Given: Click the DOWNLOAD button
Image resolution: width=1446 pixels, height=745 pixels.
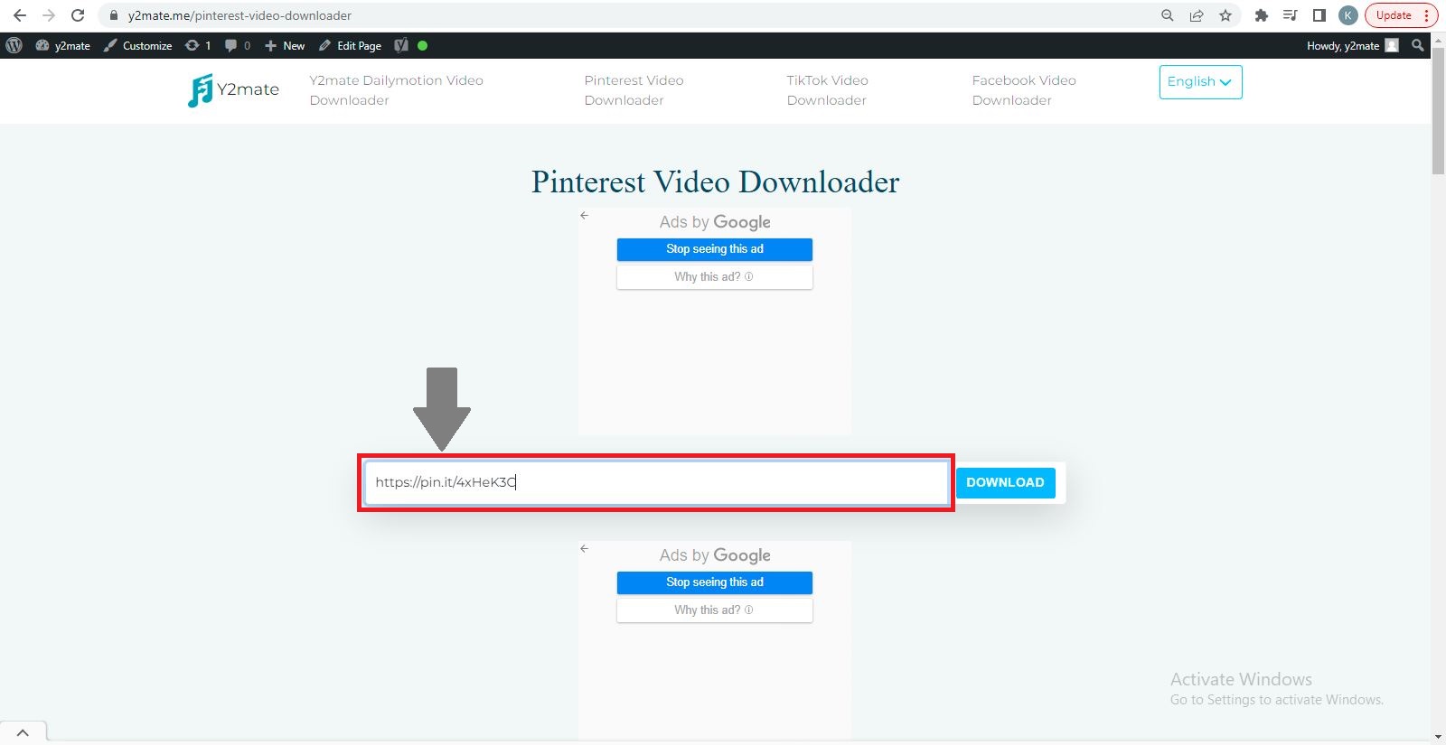Looking at the screenshot, I should pyautogui.click(x=1005, y=482).
